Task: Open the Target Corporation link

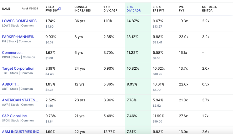Action: [x=18, y=68]
